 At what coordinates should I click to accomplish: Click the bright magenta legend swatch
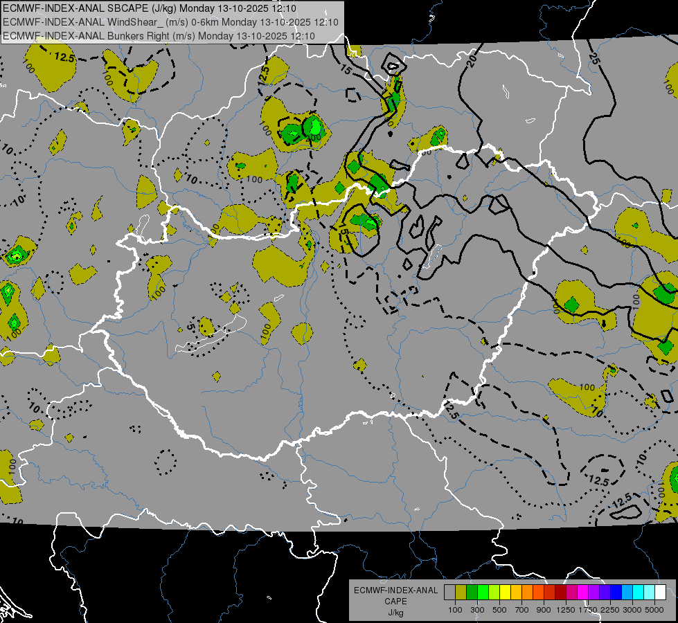pyautogui.click(x=583, y=592)
